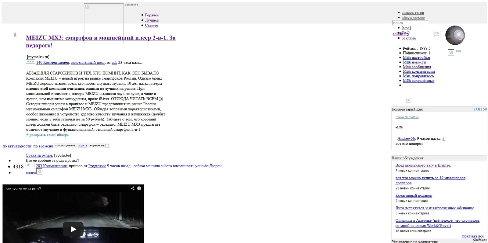Viewport: 488px width, 243px height.
Task: Open Andrew56 user profile
Action: 406,138
